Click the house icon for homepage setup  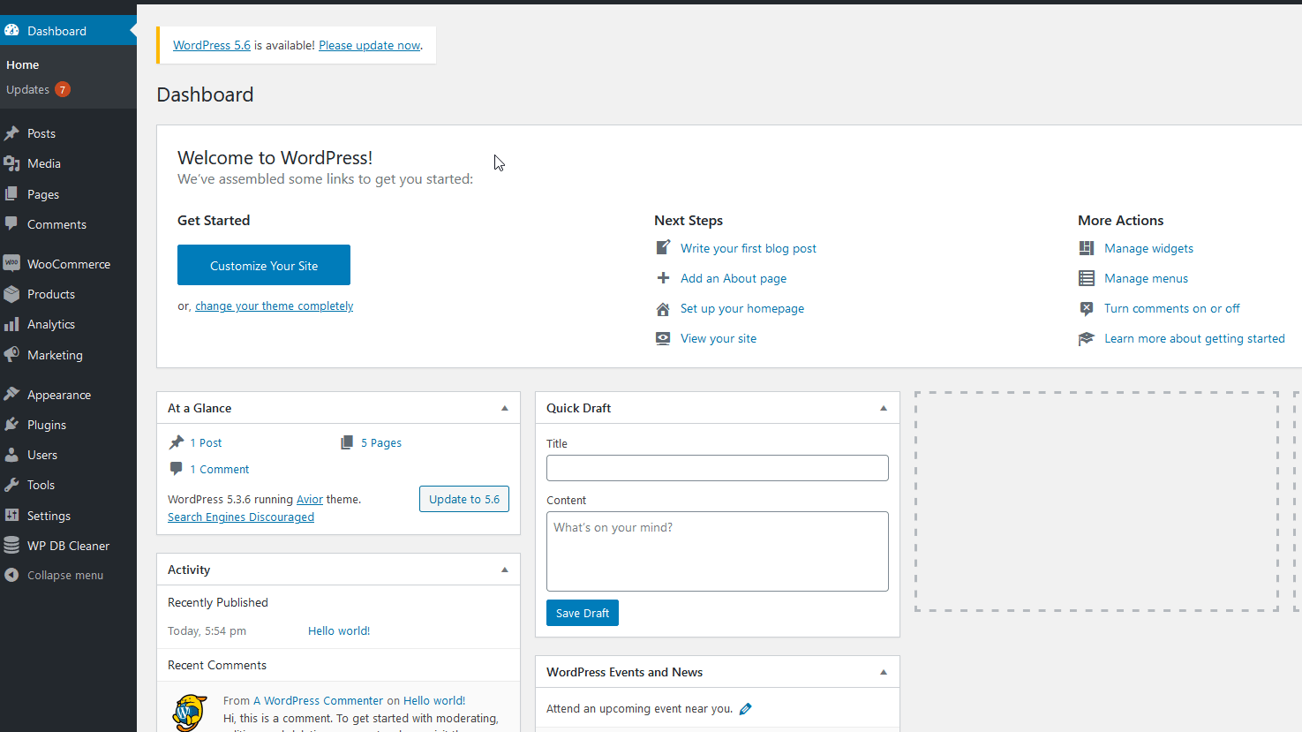[663, 308]
